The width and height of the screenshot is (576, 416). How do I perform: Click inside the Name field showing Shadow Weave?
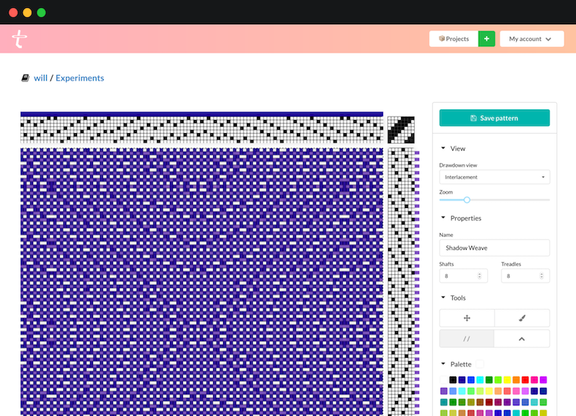click(x=495, y=248)
